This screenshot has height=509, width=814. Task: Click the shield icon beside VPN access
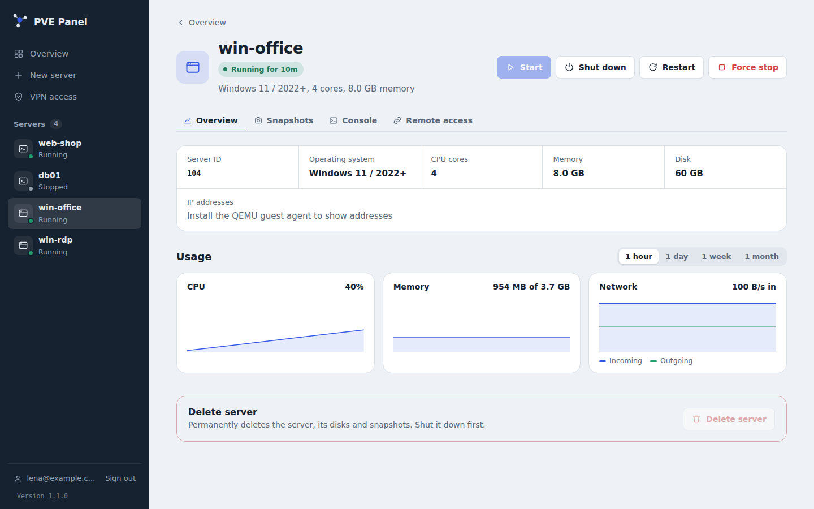19,97
